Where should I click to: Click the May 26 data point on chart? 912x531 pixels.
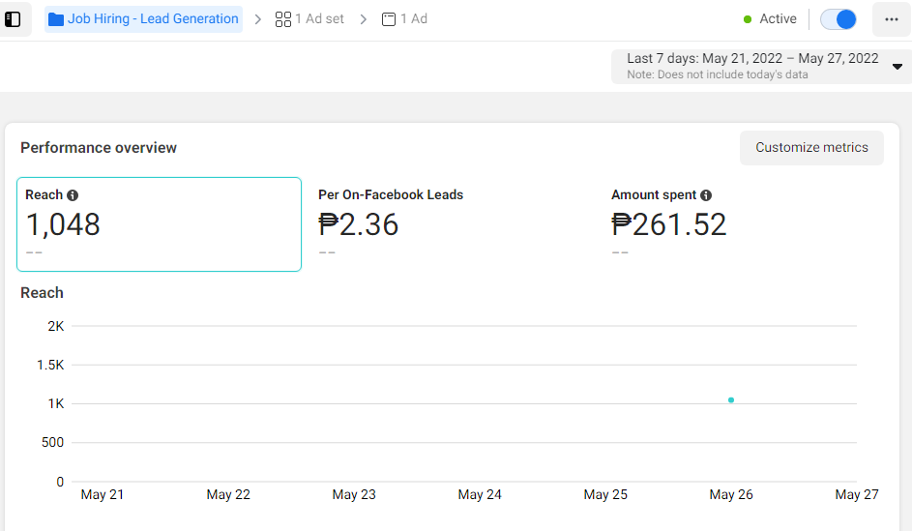[x=731, y=399]
